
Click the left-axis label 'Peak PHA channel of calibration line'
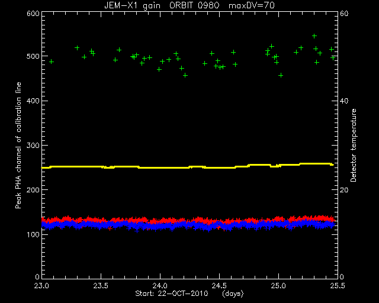tap(18, 145)
